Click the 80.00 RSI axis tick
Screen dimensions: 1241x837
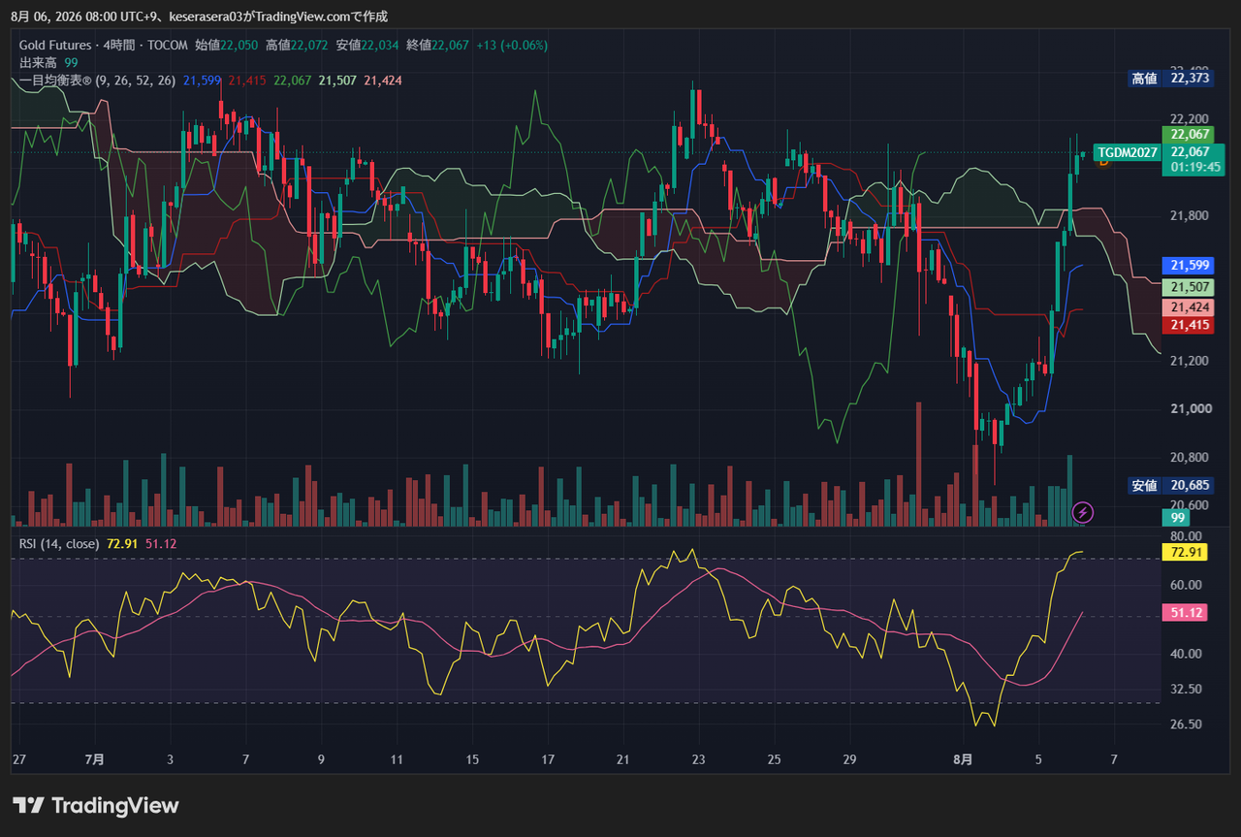pos(1187,536)
